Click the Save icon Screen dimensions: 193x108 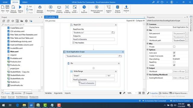pyautogui.click(x=7, y=9)
